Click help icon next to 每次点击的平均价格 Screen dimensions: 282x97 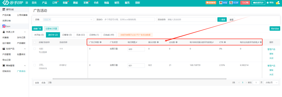(x=261, y=42)
